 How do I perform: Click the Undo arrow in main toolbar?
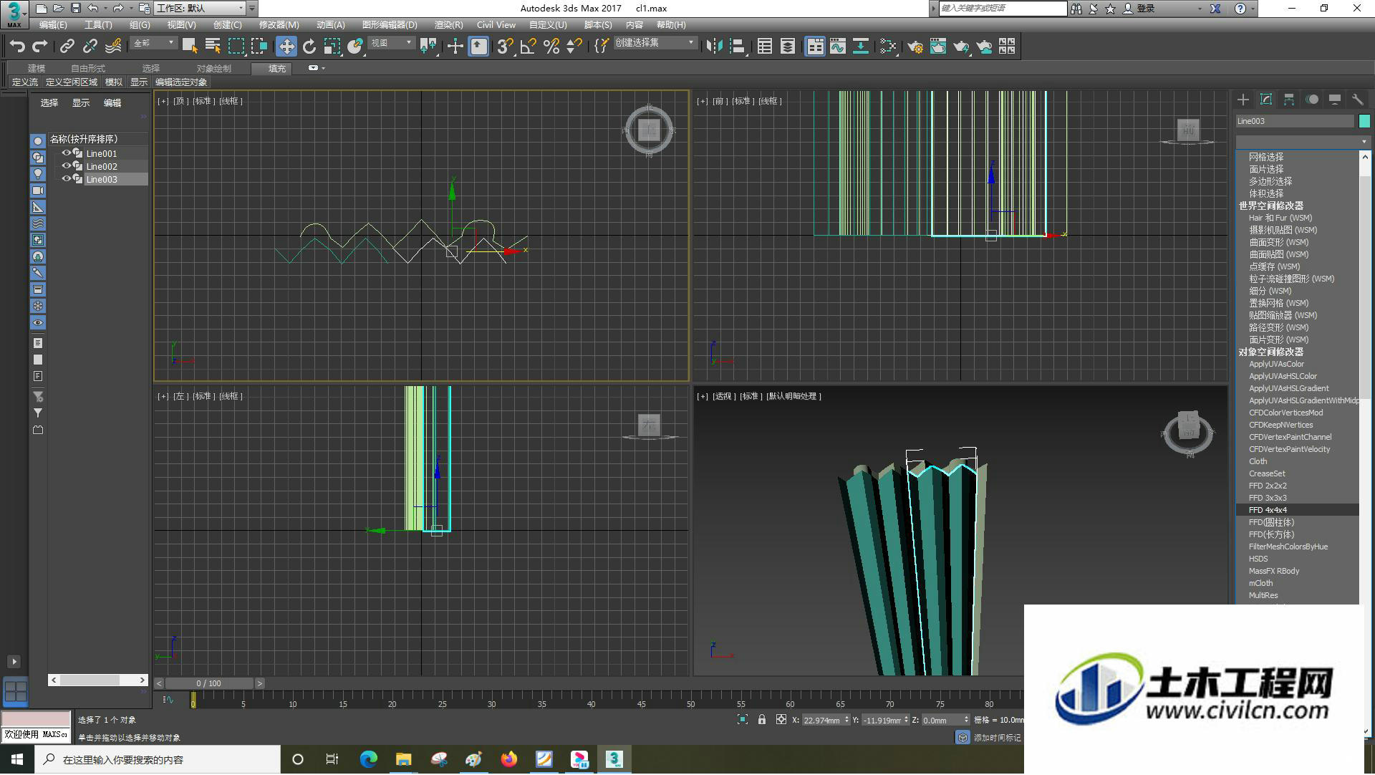(17, 47)
